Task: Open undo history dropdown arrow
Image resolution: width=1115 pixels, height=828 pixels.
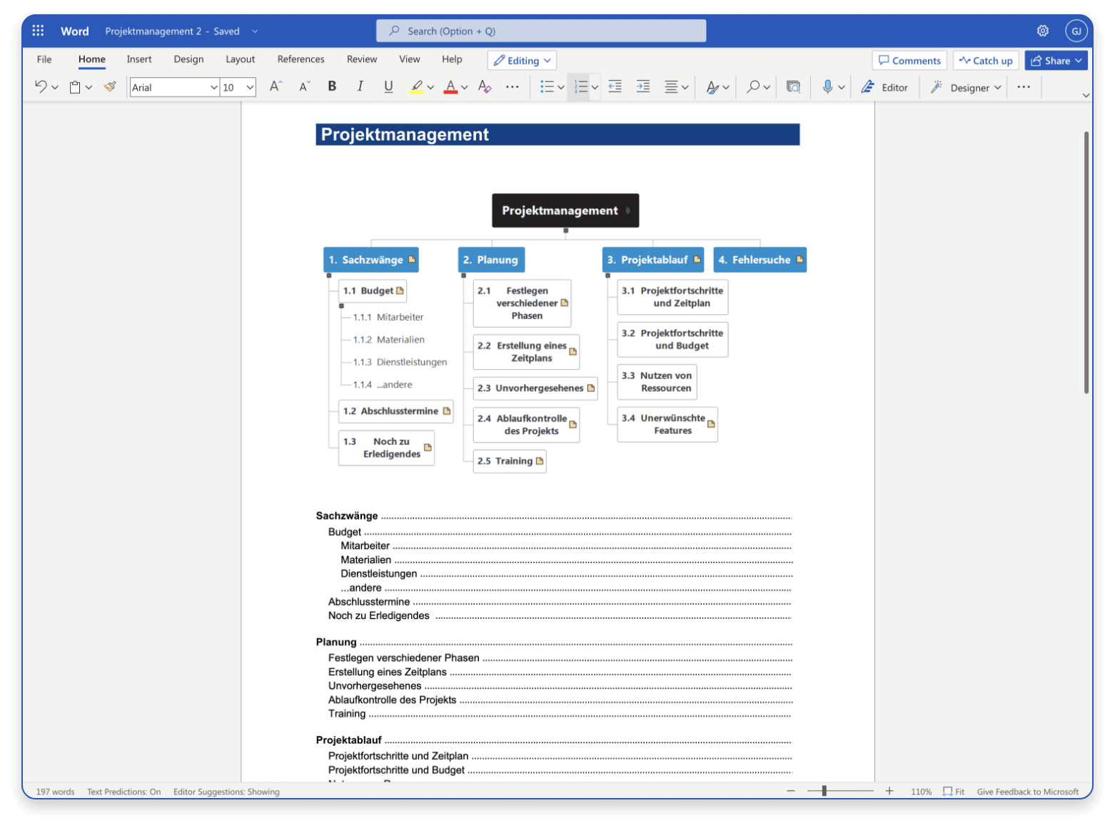Action: point(55,88)
